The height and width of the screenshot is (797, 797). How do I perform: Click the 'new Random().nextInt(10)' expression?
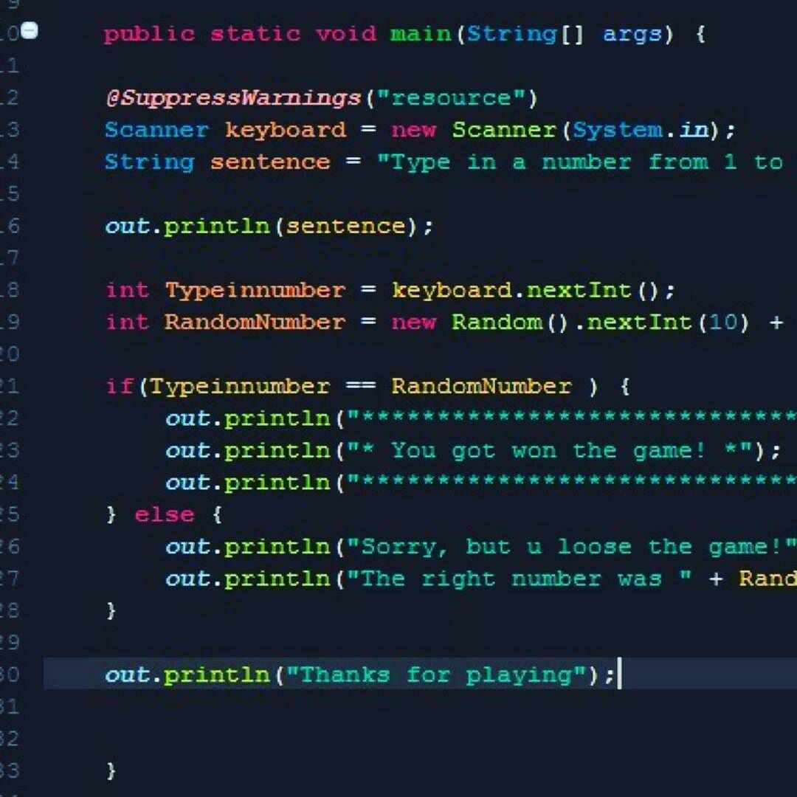[570, 322]
